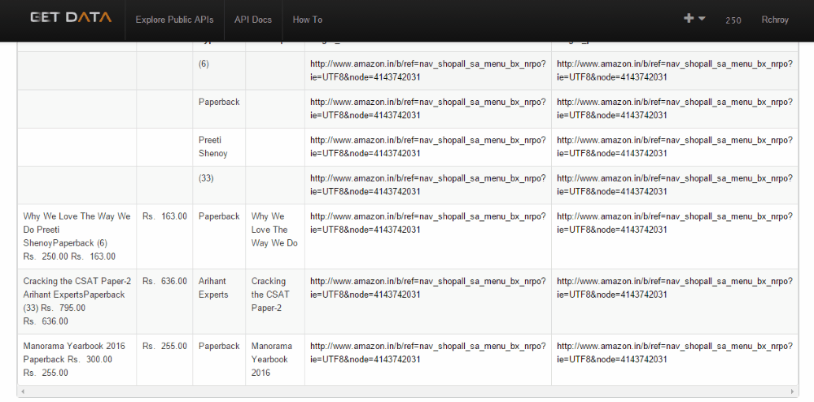Image resolution: width=814 pixels, height=402 pixels.
Task: Open the How To section
Action: pyautogui.click(x=308, y=20)
